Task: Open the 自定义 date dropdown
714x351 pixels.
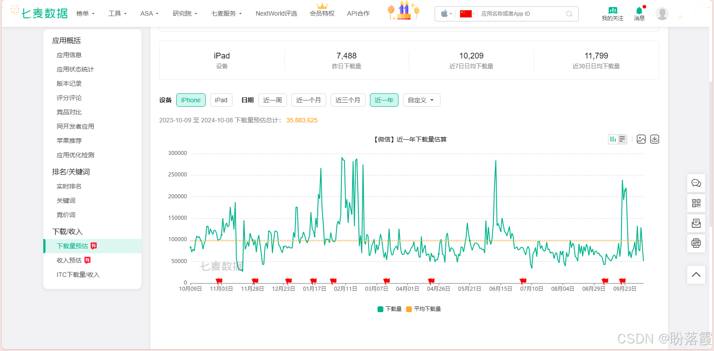Action: pyautogui.click(x=422, y=100)
